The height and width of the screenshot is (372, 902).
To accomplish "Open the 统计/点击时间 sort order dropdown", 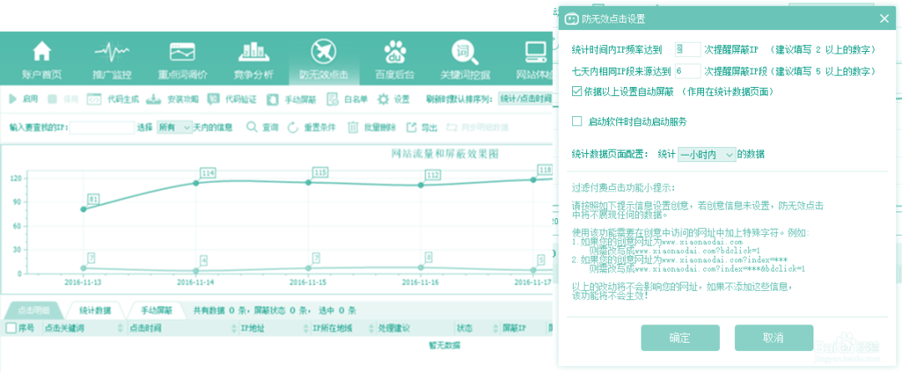I will point(525,99).
